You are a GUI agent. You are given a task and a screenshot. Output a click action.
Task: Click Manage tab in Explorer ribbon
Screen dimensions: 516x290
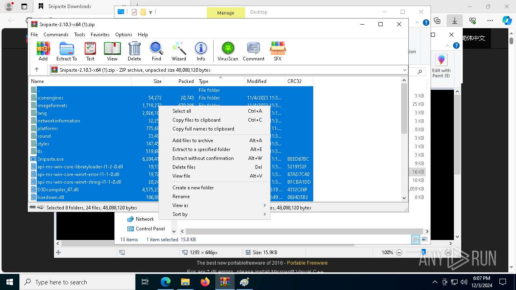[x=225, y=12]
